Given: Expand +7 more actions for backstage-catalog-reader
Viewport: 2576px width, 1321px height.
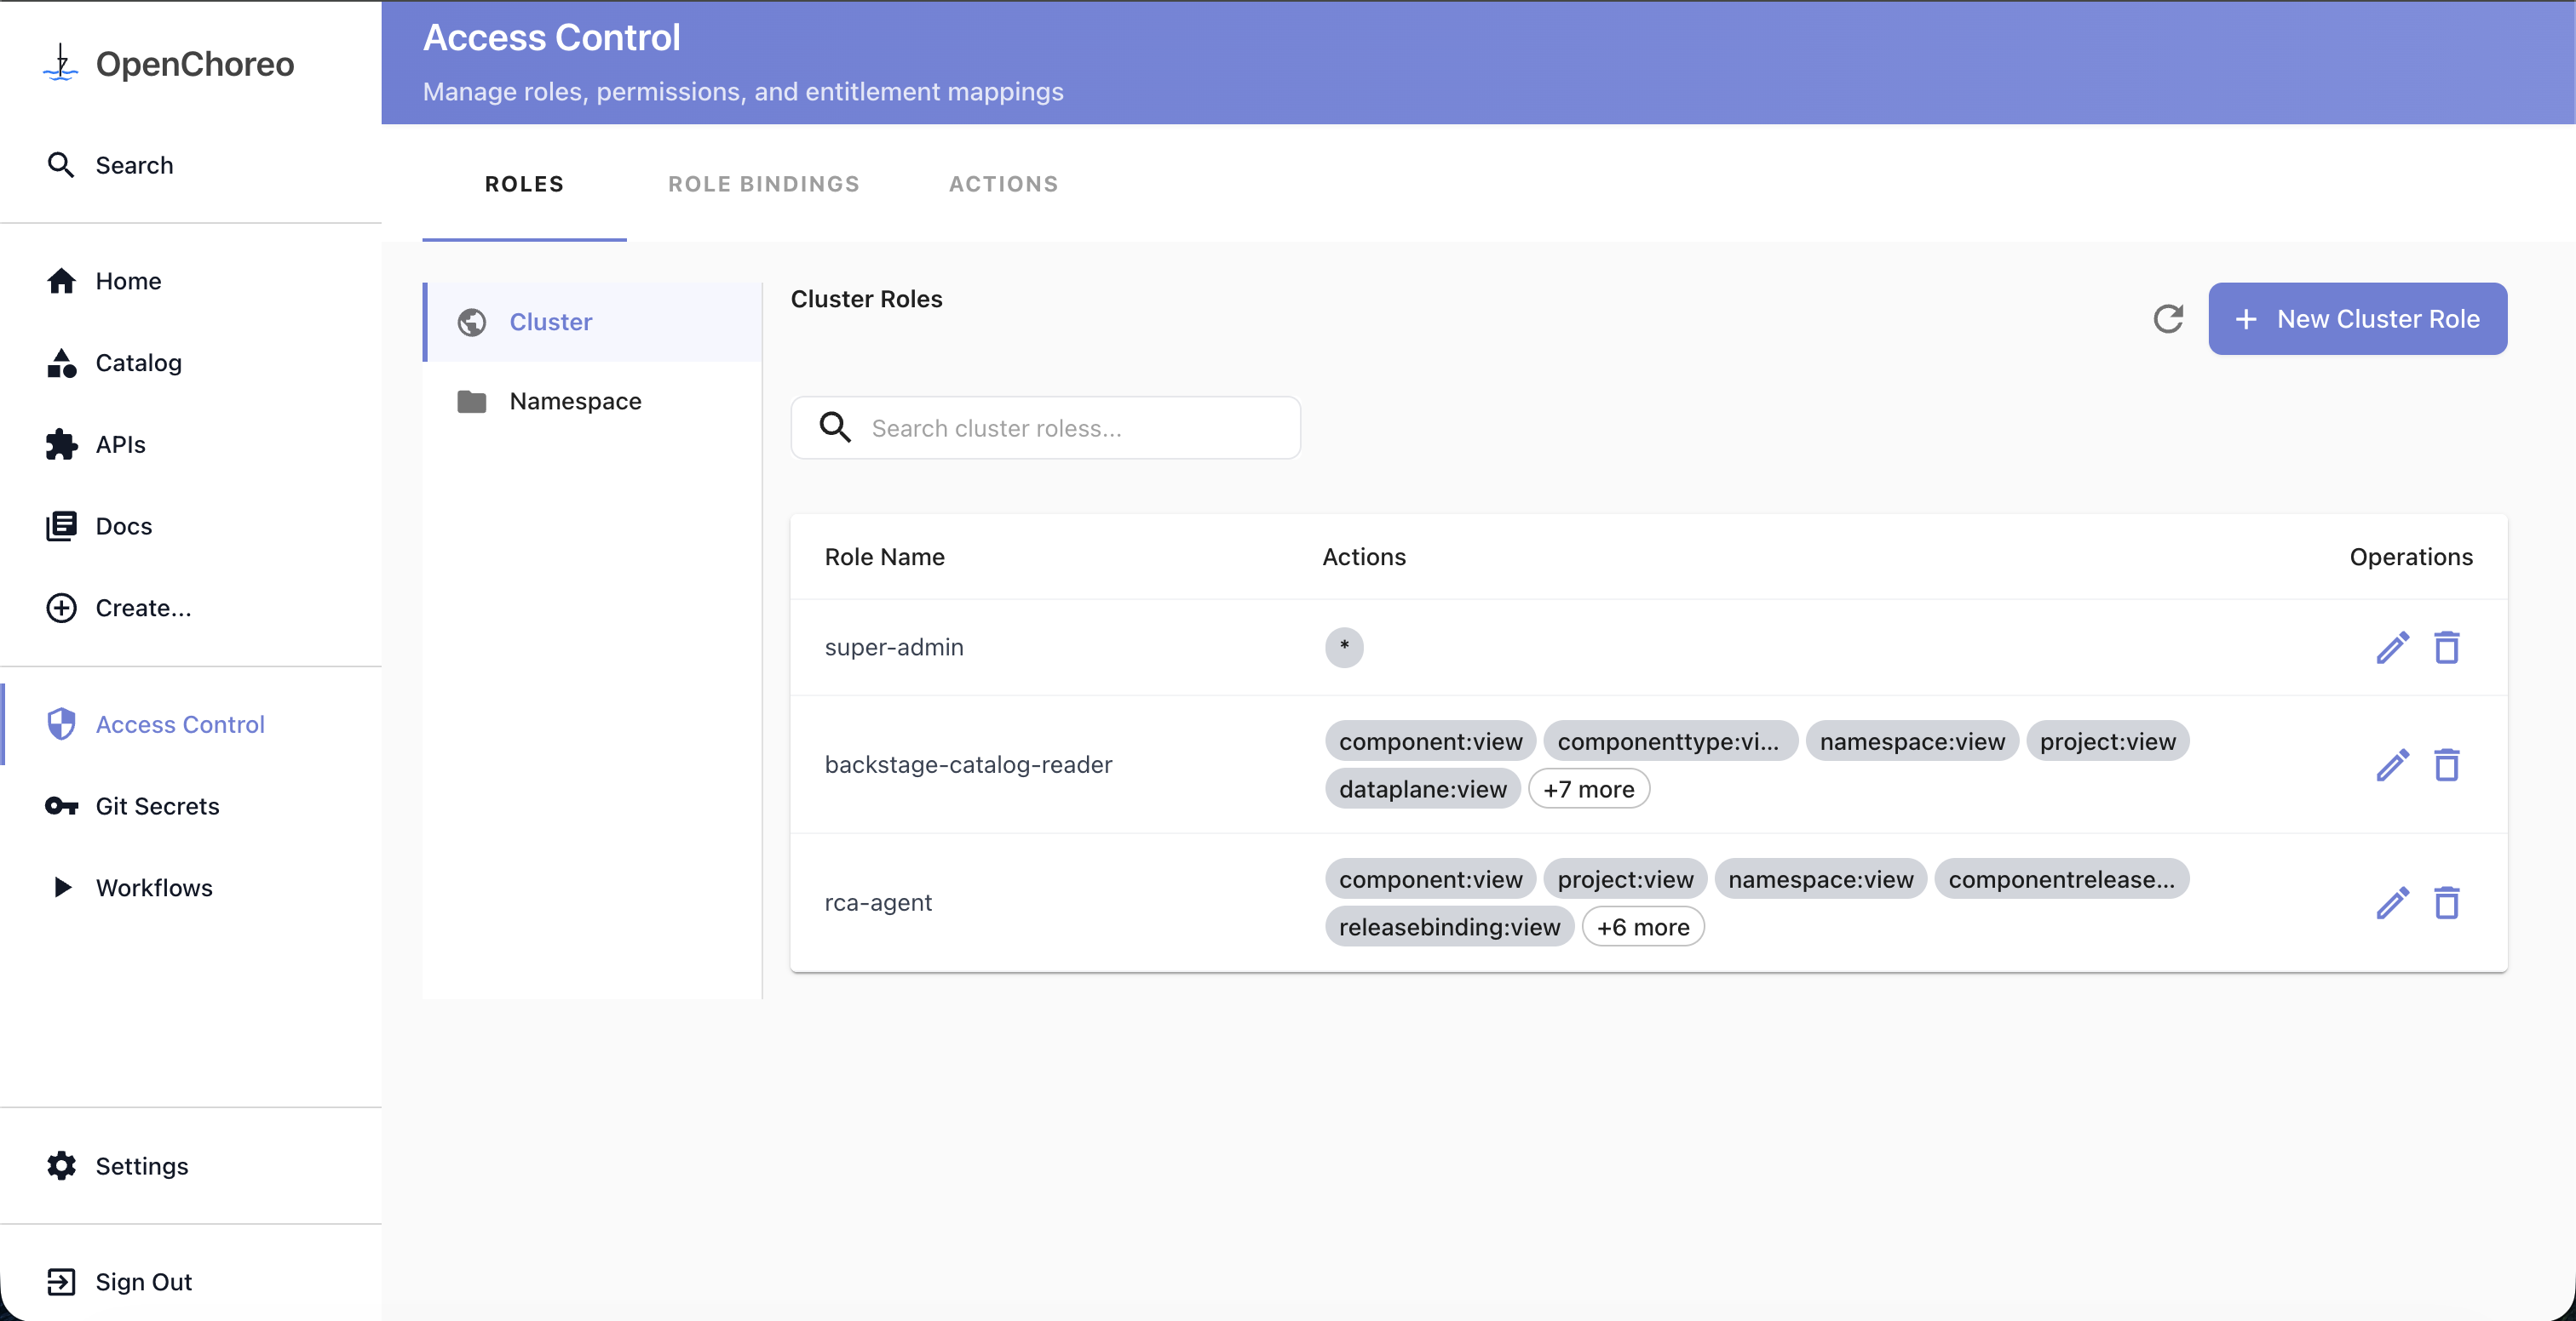Looking at the screenshot, I should coord(1588,789).
